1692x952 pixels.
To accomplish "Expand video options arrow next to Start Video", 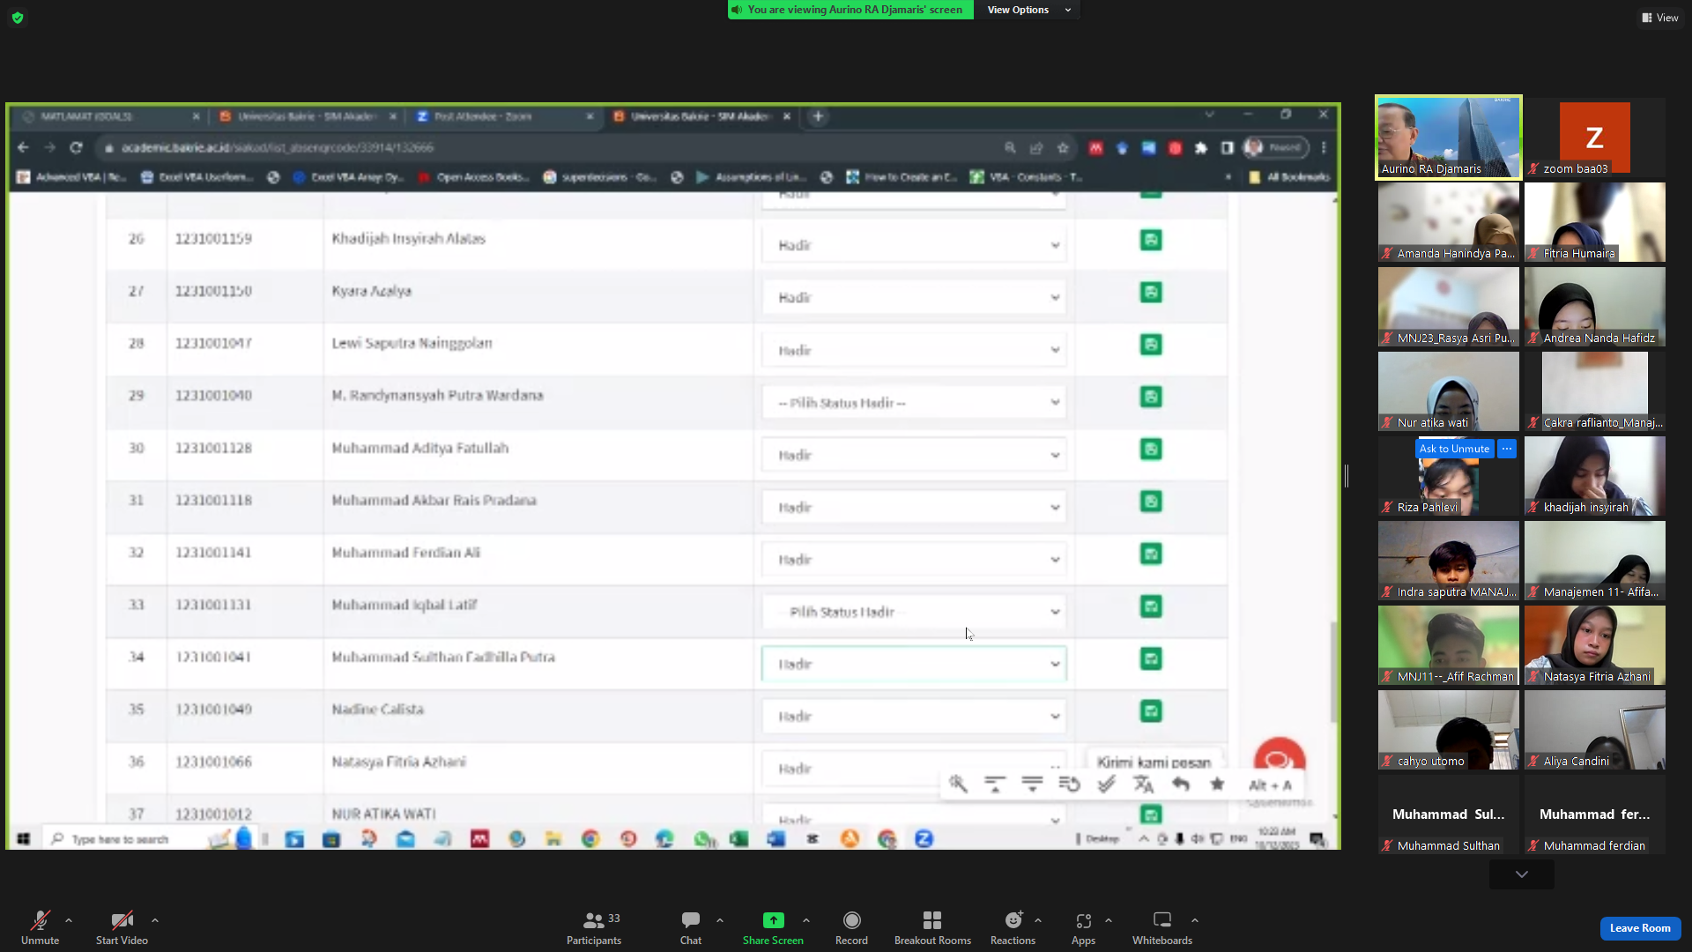I will [155, 920].
